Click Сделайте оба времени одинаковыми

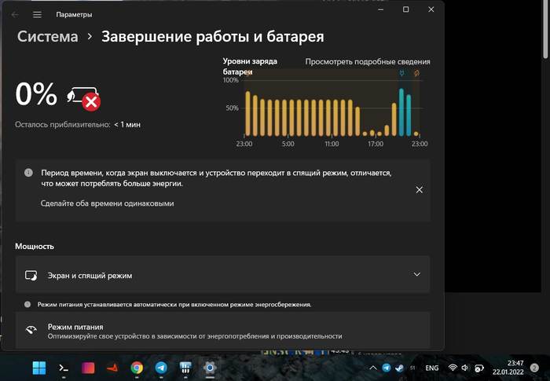pyautogui.click(x=107, y=203)
